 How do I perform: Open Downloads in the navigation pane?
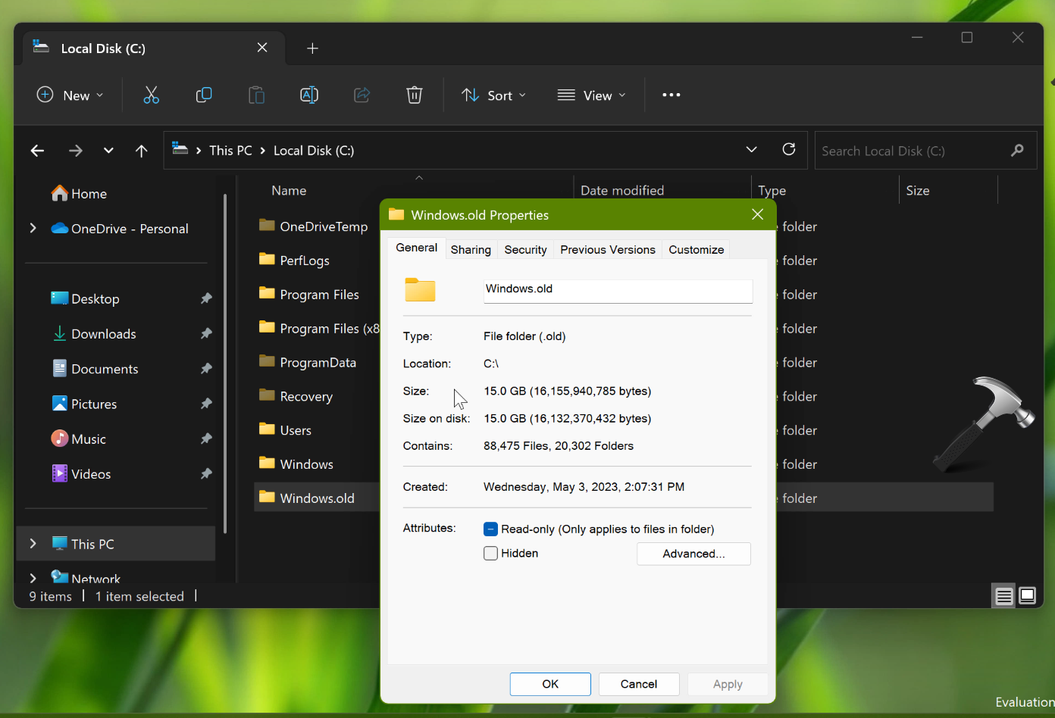click(x=95, y=334)
